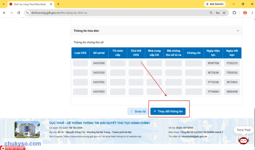This screenshot has width=255, height=150.
Task: Click the Đã kết nối EMC status badge
Action: click(13, 149)
